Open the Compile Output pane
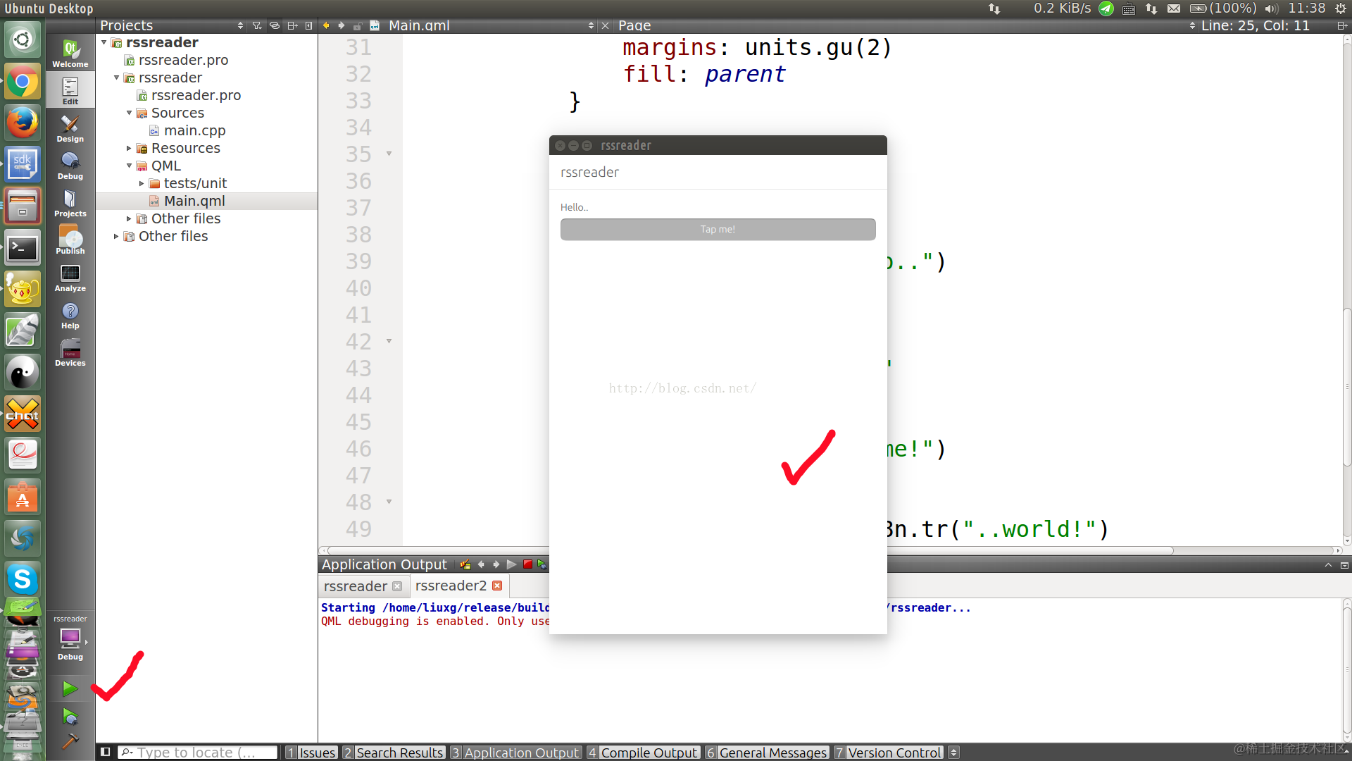 point(642,753)
